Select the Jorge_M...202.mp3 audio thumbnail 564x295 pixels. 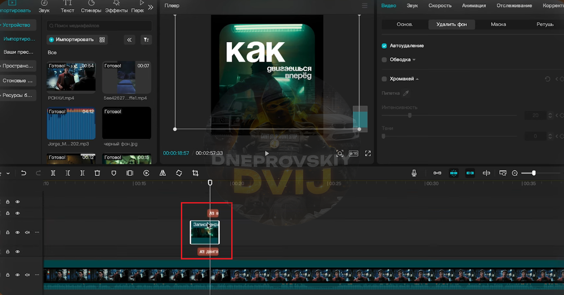point(71,124)
